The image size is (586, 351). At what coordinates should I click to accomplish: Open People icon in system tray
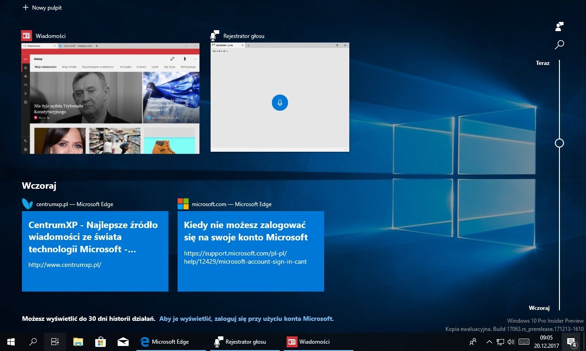click(473, 342)
